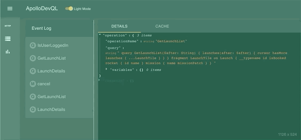Open the event log list icon in sidebar

point(8,39)
